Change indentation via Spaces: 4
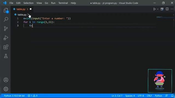The width and height of the screenshot is (175, 98). pos(130,96)
